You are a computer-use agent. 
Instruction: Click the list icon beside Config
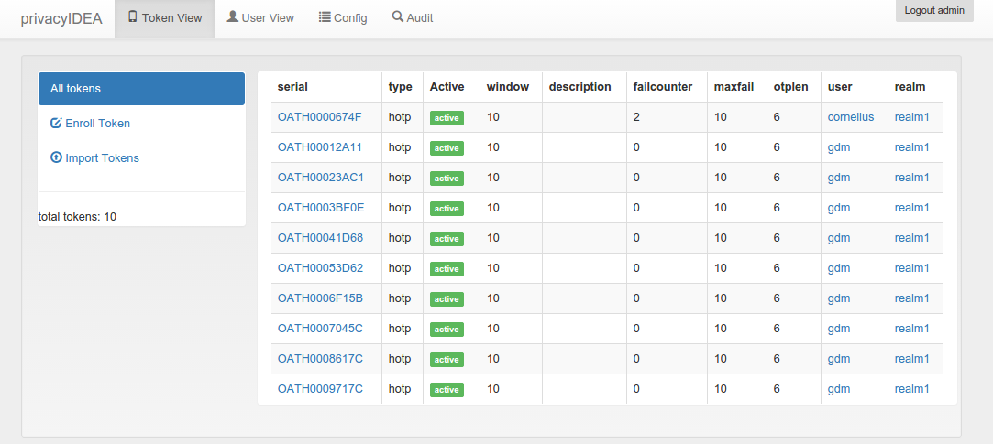pos(325,17)
